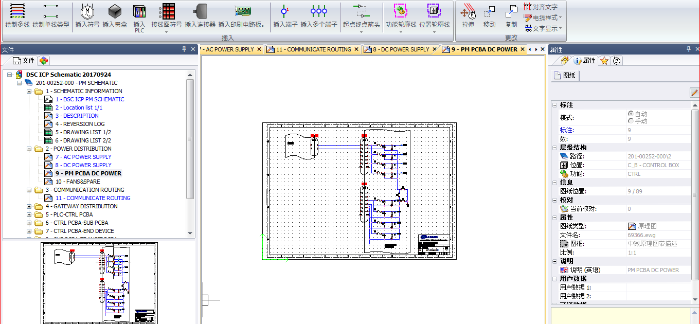Click the 图纸 sub-tab
The width and height of the screenshot is (700, 324).
(x=564, y=76)
